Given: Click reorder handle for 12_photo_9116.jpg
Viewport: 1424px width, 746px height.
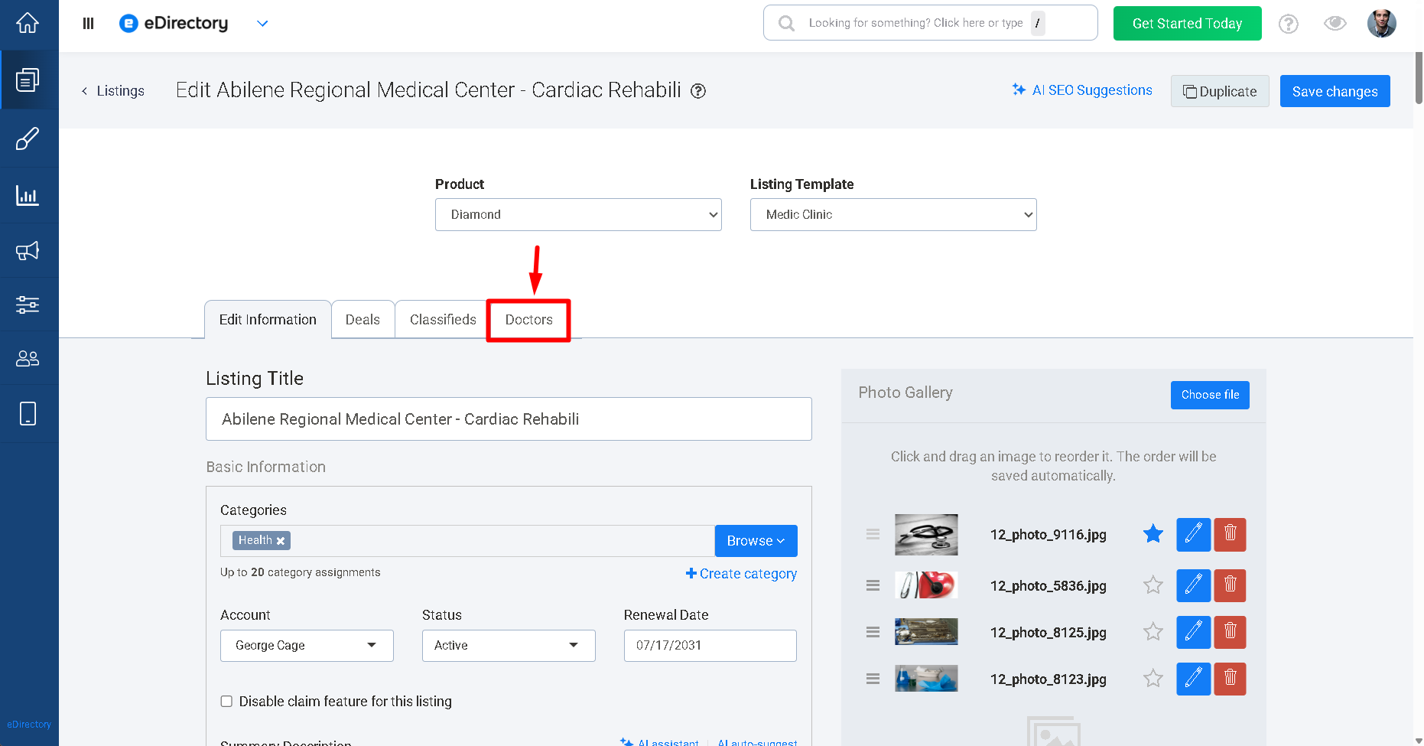Looking at the screenshot, I should [873, 534].
